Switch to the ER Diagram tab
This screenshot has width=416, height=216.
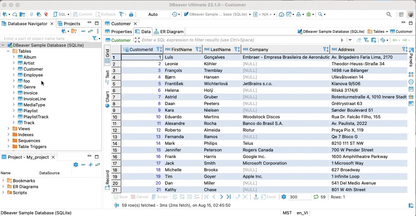(x=169, y=31)
